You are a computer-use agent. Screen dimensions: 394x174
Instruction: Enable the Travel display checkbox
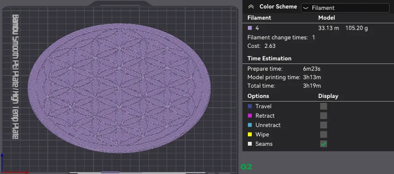tap(323, 106)
